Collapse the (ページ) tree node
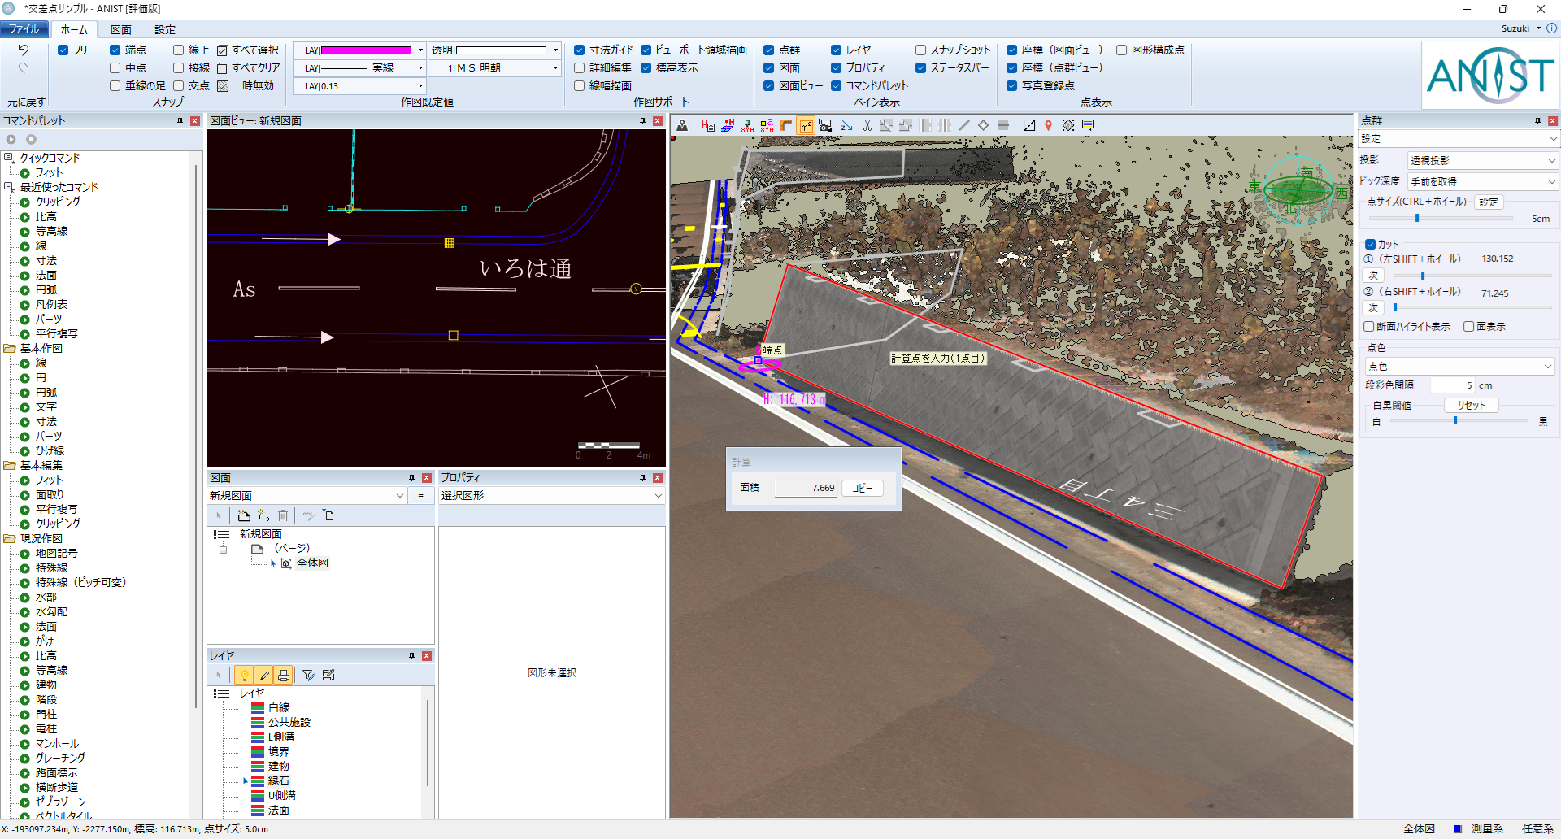This screenshot has width=1561, height=839. pyautogui.click(x=223, y=550)
